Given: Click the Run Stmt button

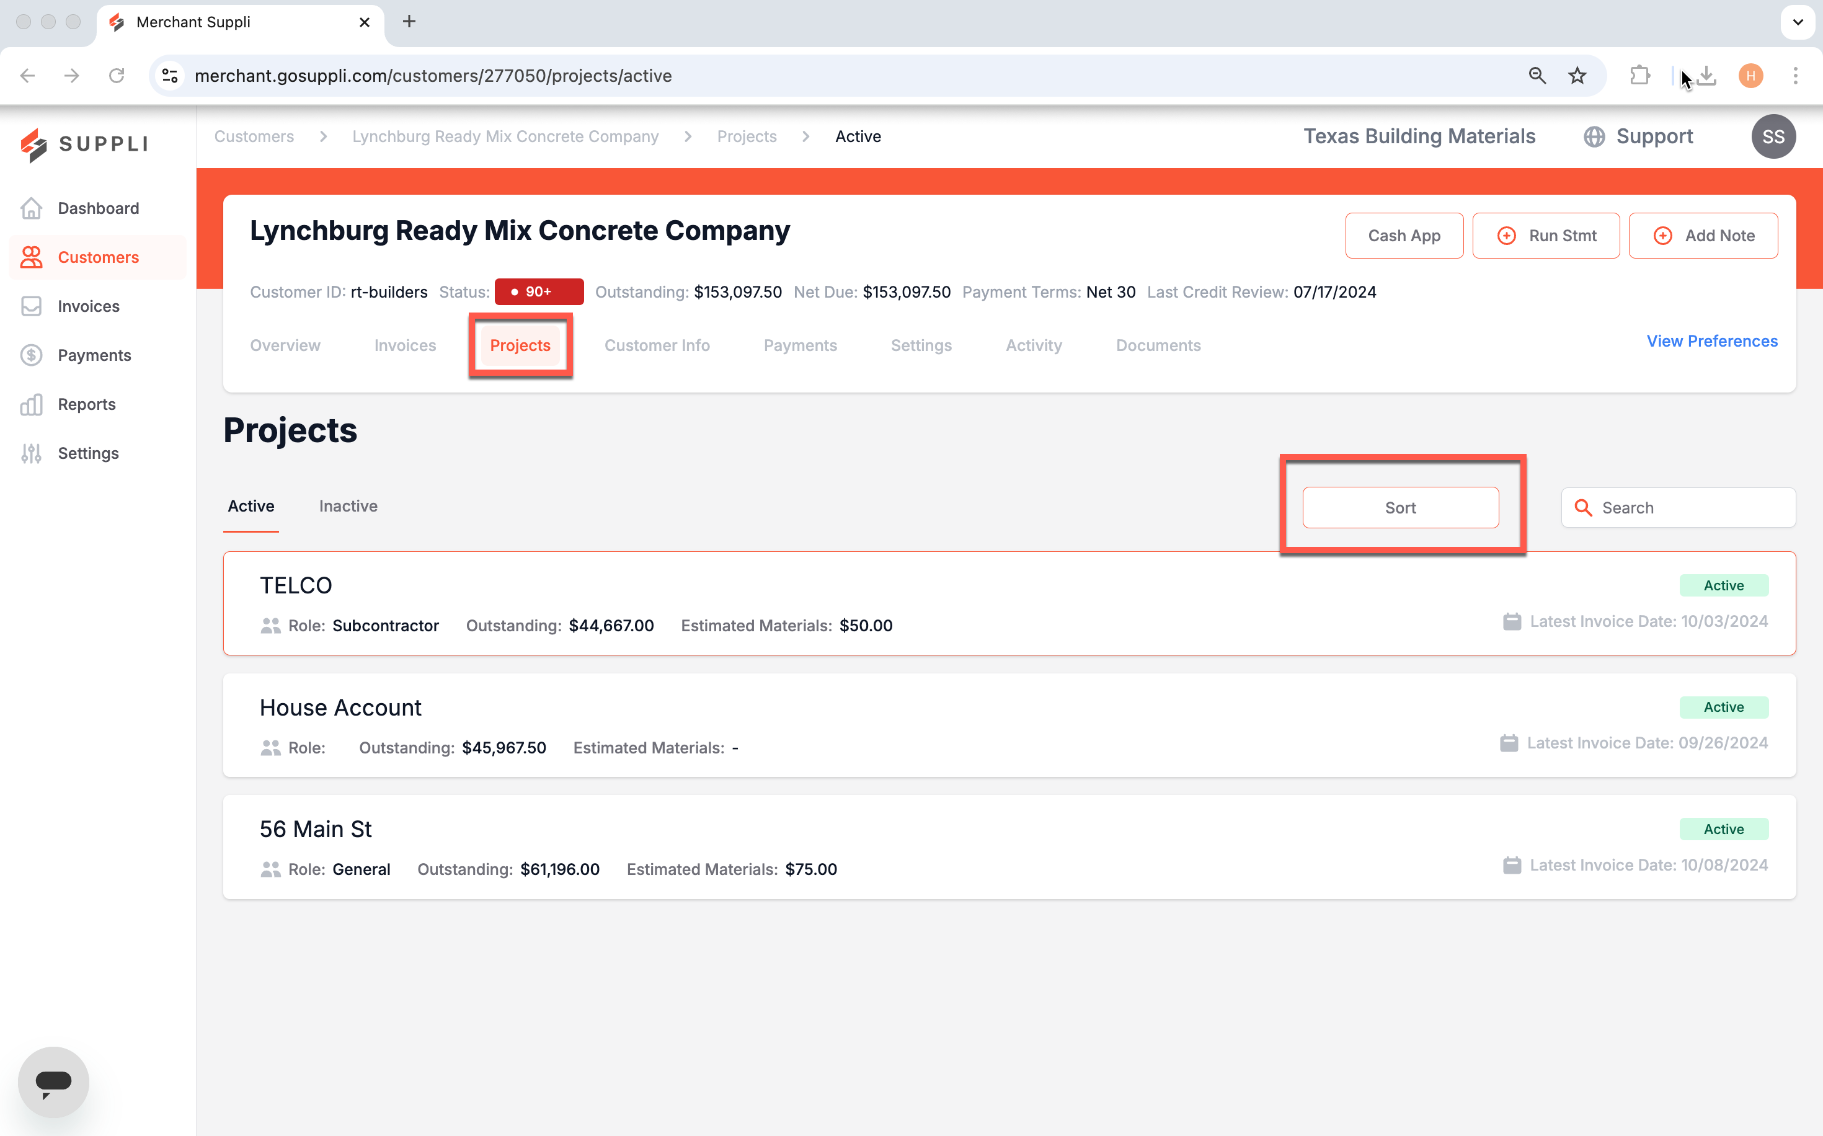Looking at the screenshot, I should pyautogui.click(x=1545, y=236).
